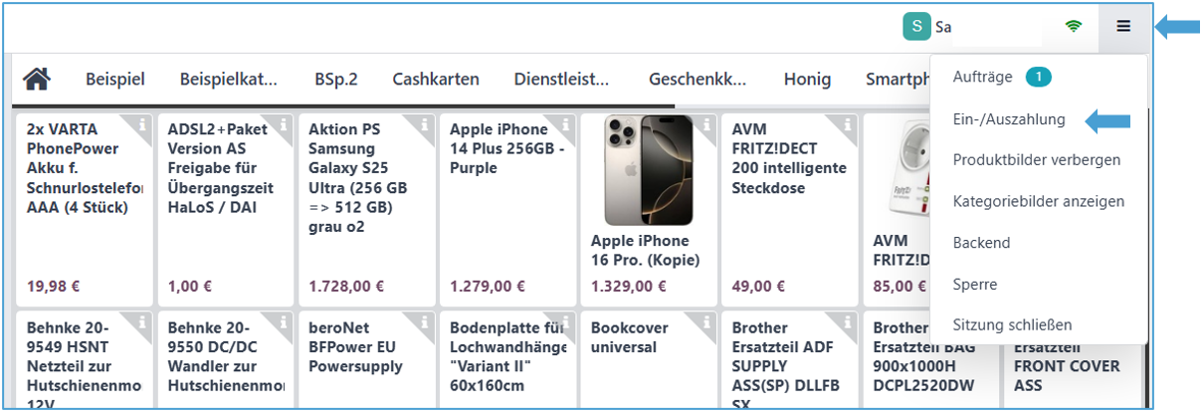The image size is (1202, 412).
Task: Click the home category icon
Action: point(37,79)
